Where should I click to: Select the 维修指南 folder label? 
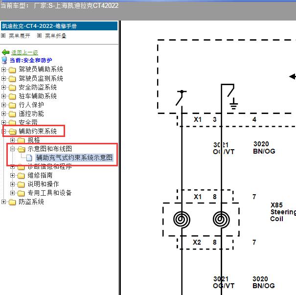(40, 175)
